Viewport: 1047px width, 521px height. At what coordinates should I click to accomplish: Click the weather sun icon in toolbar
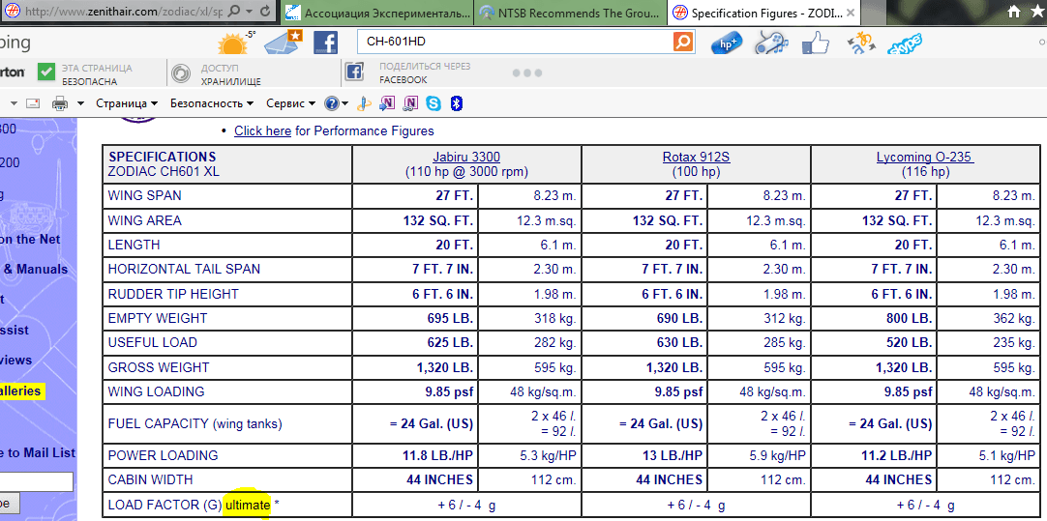pyautogui.click(x=233, y=43)
